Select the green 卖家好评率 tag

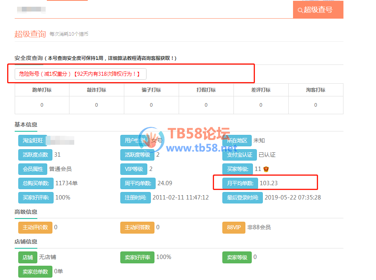(137, 257)
